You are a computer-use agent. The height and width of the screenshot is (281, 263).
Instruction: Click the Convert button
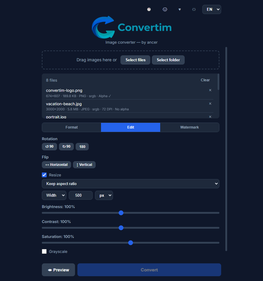[149, 270]
